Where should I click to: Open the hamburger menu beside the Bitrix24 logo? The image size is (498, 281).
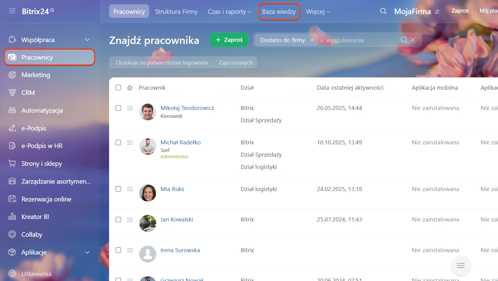click(12, 11)
